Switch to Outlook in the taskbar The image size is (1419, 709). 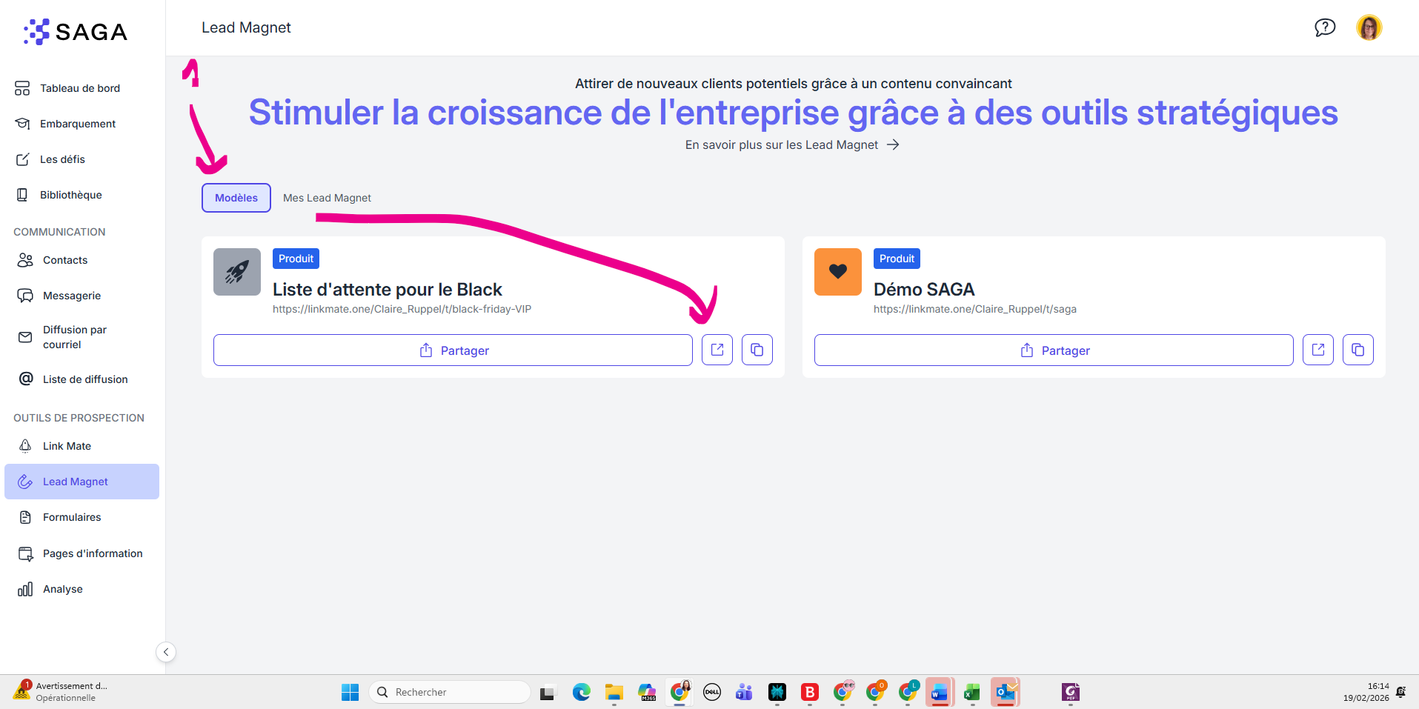1006,692
